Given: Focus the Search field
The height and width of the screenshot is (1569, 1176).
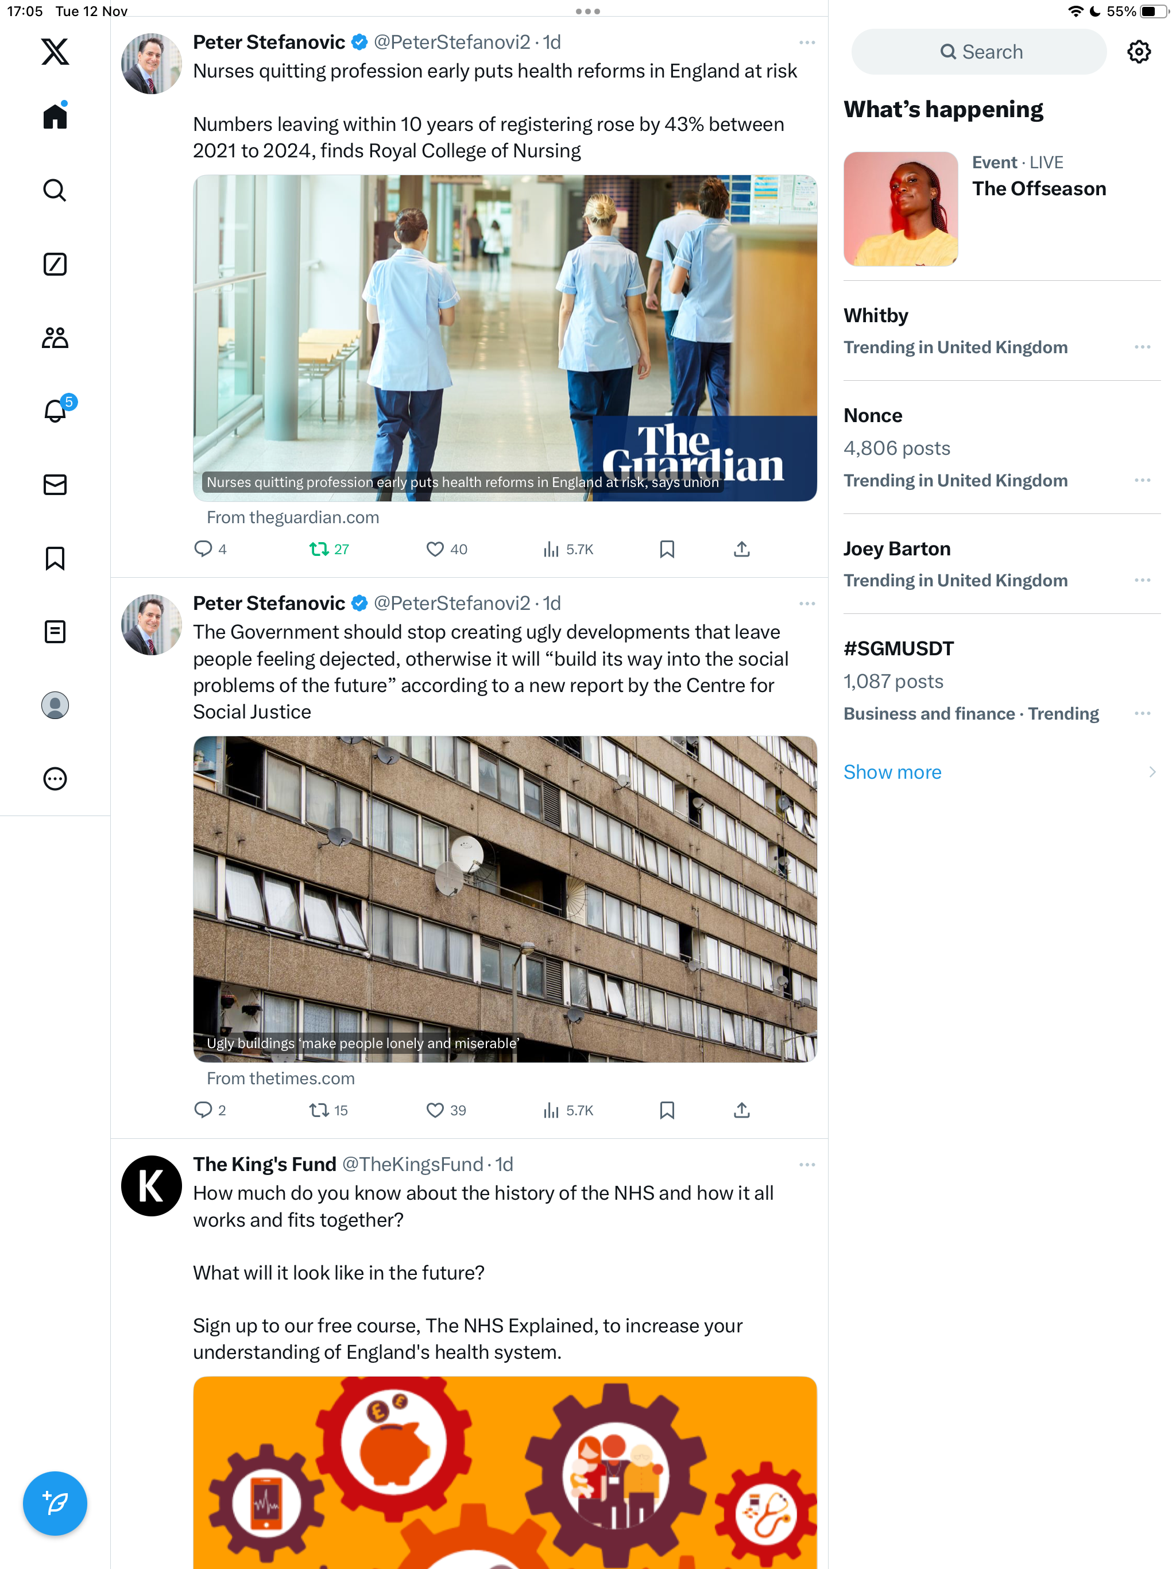Looking at the screenshot, I should (x=979, y=52).
